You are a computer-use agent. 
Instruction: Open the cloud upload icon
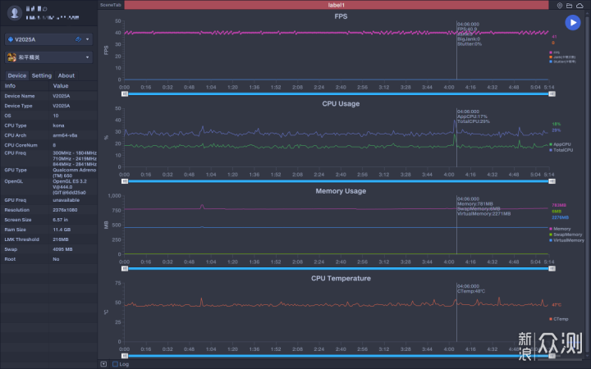point(580,5)
